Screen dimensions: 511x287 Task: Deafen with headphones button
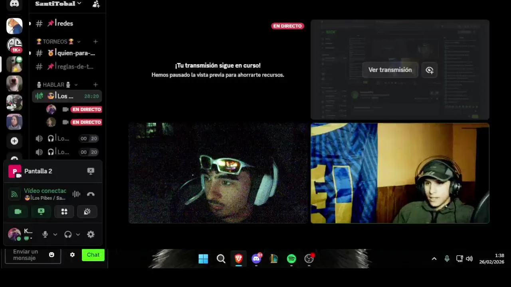68,234
